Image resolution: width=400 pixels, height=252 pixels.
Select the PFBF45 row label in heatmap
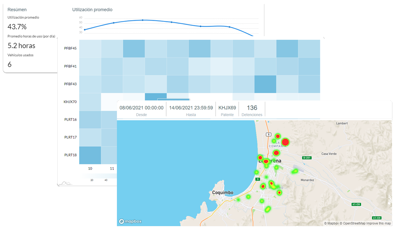(x=70, y=49)
